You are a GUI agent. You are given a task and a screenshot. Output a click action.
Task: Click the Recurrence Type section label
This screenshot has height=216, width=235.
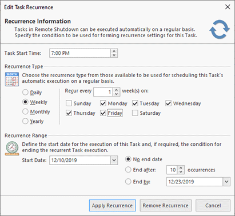pyautogui.click(x=24, y=66)
